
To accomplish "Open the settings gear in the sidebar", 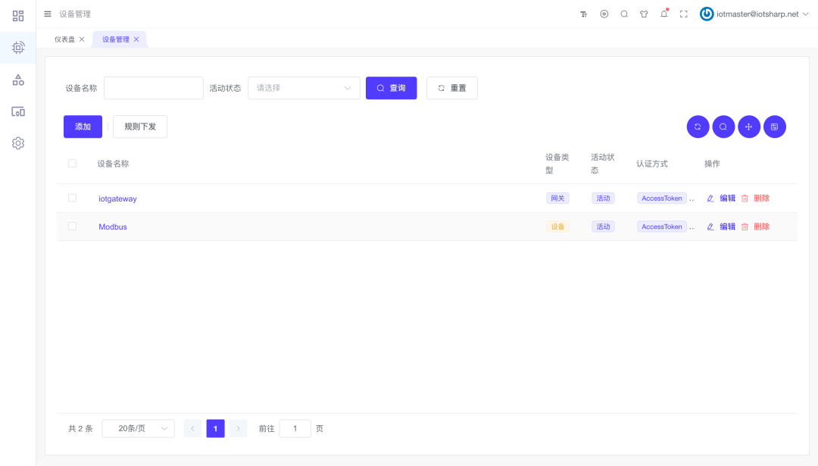I will [18, 143].
